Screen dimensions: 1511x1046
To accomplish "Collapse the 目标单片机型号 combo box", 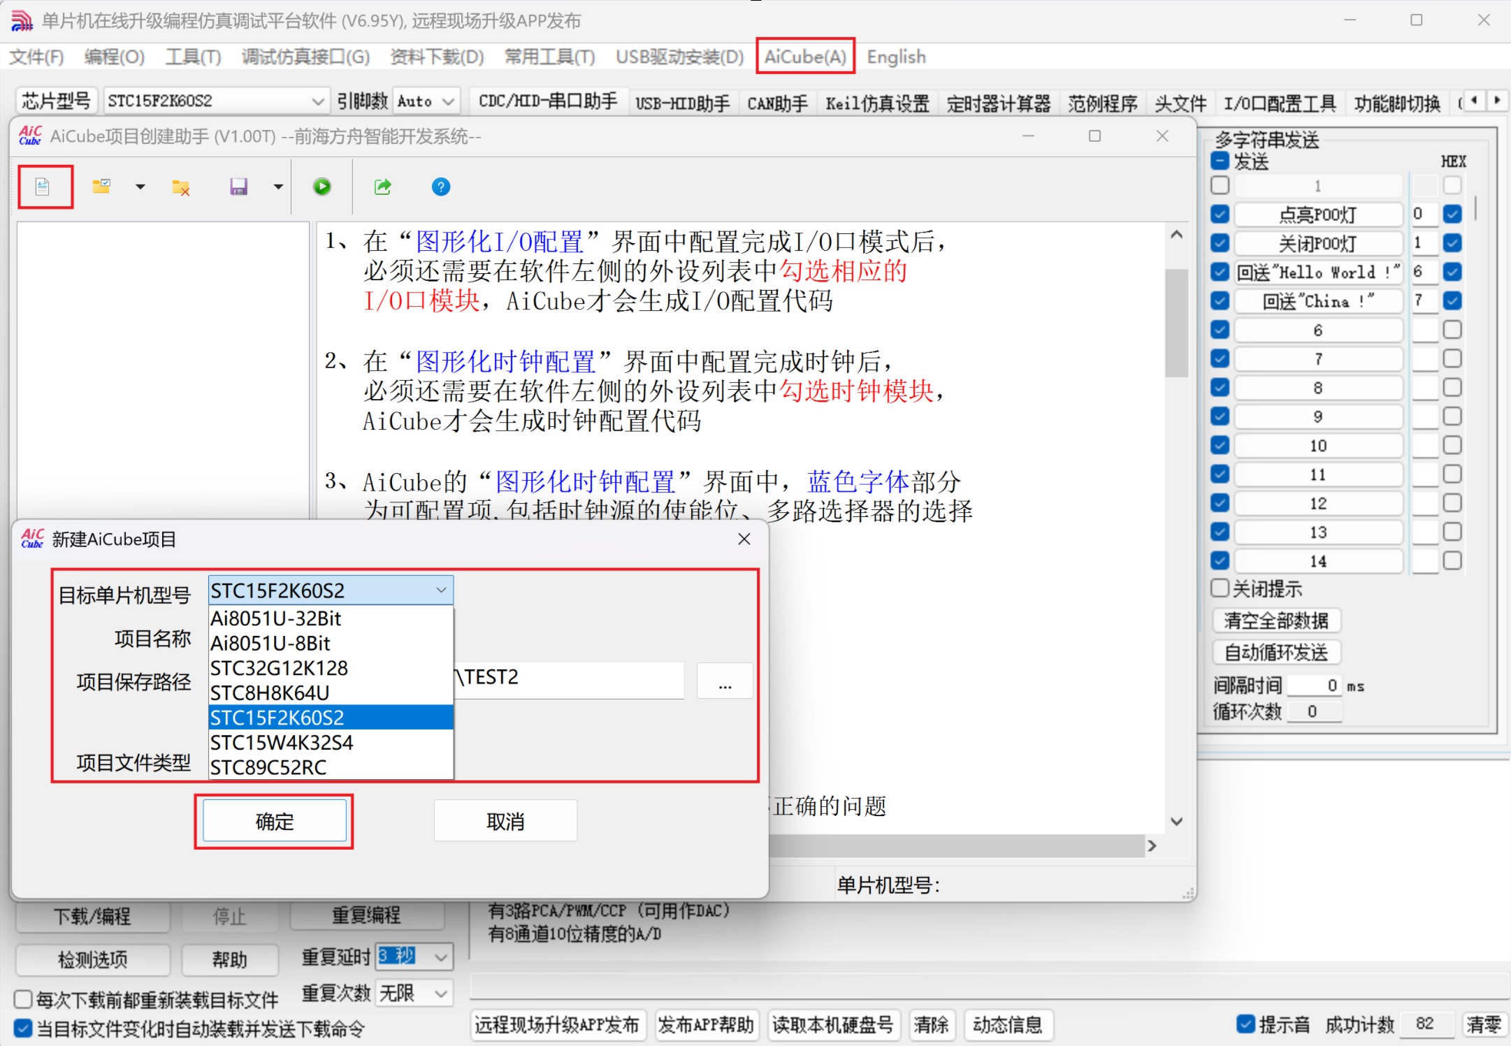I will 441,590.
